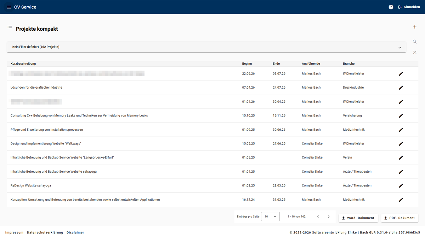This screenshot has height=238, width=425.
Task: Click the Beginn column header
Action: pos(247,64)
